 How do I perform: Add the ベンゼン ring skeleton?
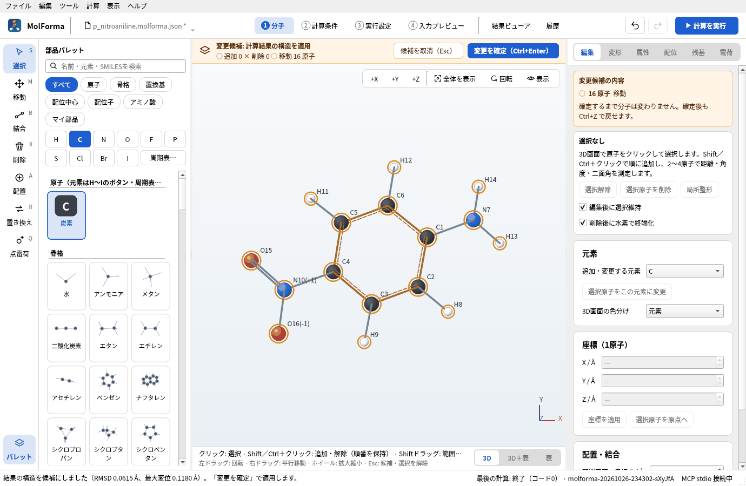point(109,390)
